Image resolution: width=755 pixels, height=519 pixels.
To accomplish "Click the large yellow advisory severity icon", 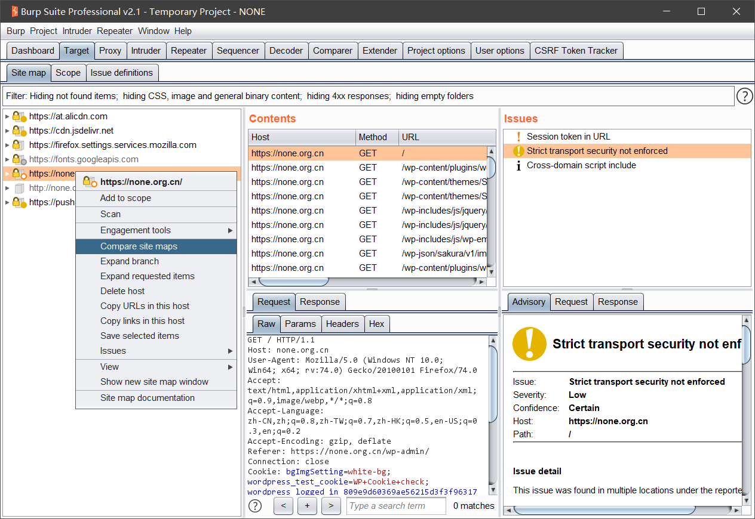I will click(529, 344).
